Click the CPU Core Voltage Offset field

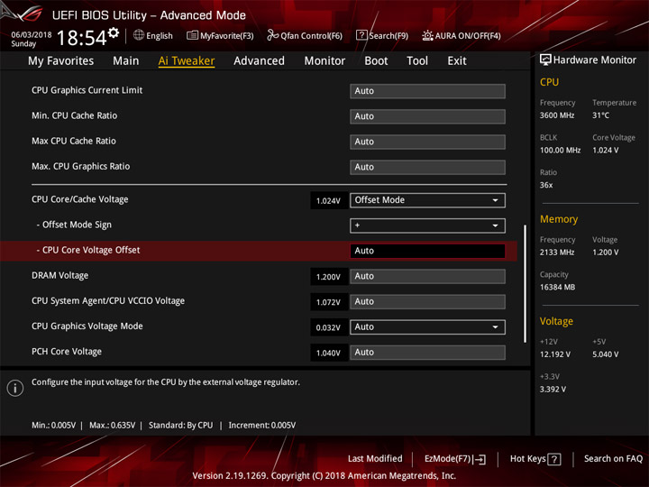[427, 251]
